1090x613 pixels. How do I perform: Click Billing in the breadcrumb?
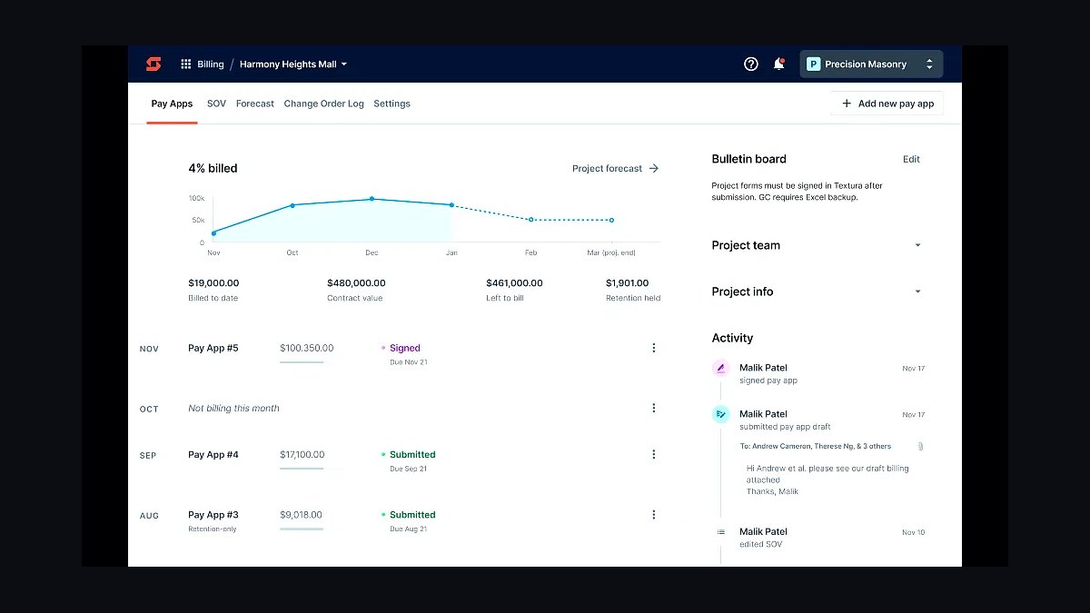(x=211, y=64)
